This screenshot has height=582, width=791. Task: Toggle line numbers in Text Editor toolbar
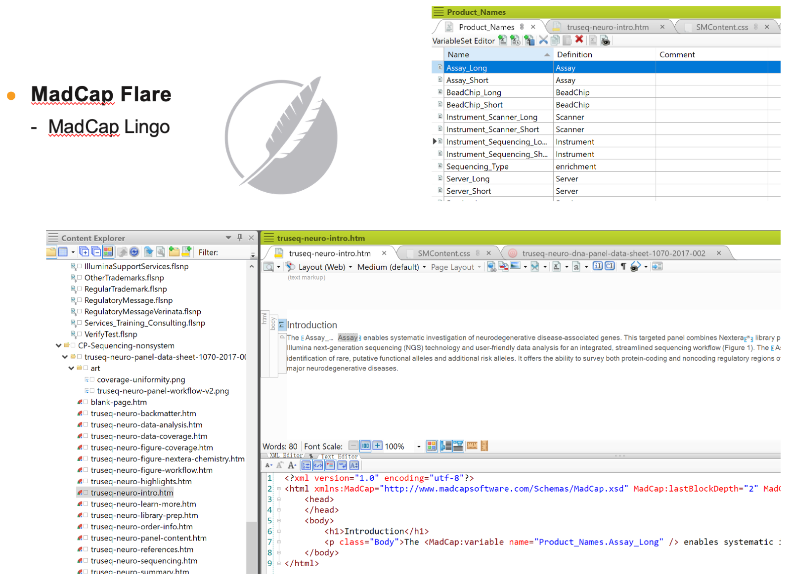pos(306,465)
